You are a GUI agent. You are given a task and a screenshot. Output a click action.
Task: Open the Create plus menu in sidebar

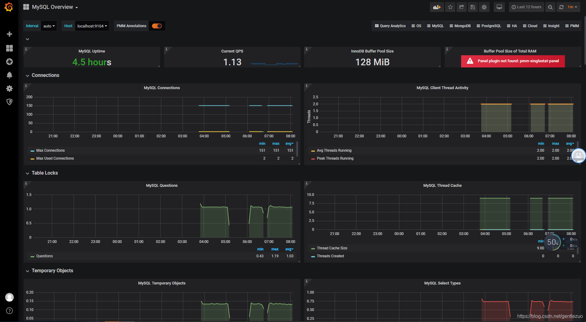tap(9, 34)
